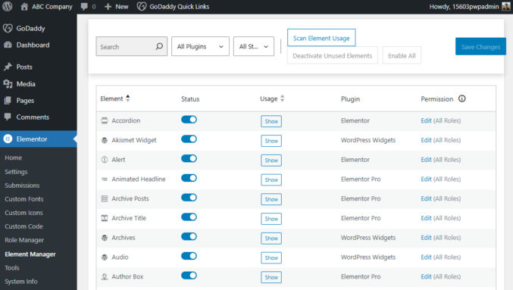Click the search magnifier icon
The width and height of the screenshot is (513, 290).
point(159,46)
